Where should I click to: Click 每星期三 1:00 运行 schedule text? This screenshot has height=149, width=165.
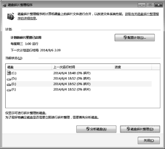click(x=24, y=44)
